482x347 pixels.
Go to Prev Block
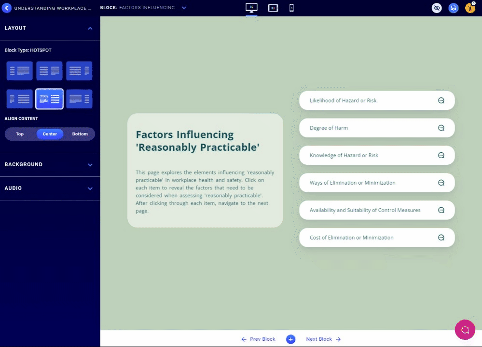[x=259, y=339]
